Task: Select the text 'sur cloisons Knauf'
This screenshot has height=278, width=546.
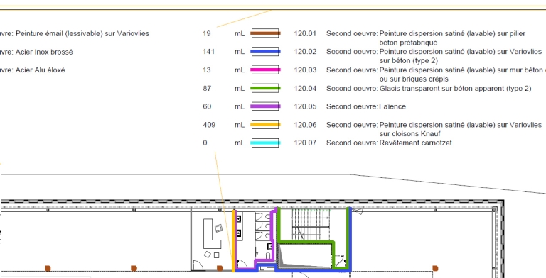Action: point(410,133)
